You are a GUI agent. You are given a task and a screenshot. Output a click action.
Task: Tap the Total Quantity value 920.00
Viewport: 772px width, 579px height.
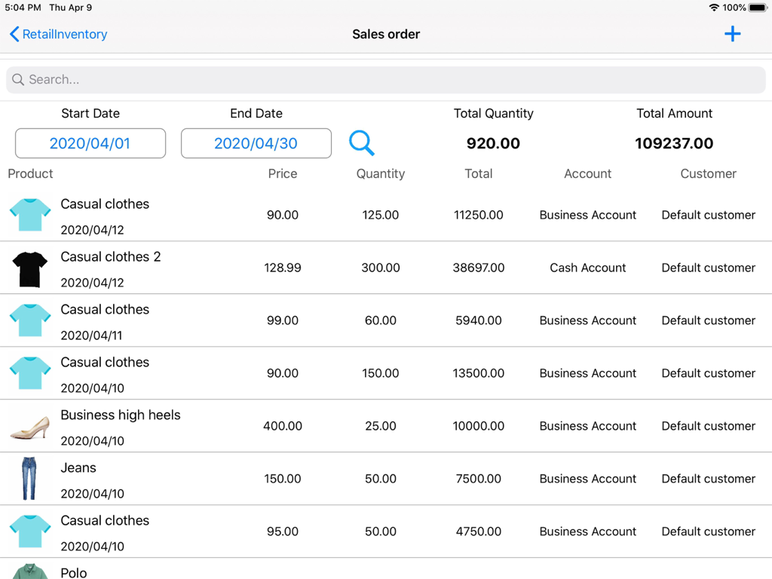[493, 143]
